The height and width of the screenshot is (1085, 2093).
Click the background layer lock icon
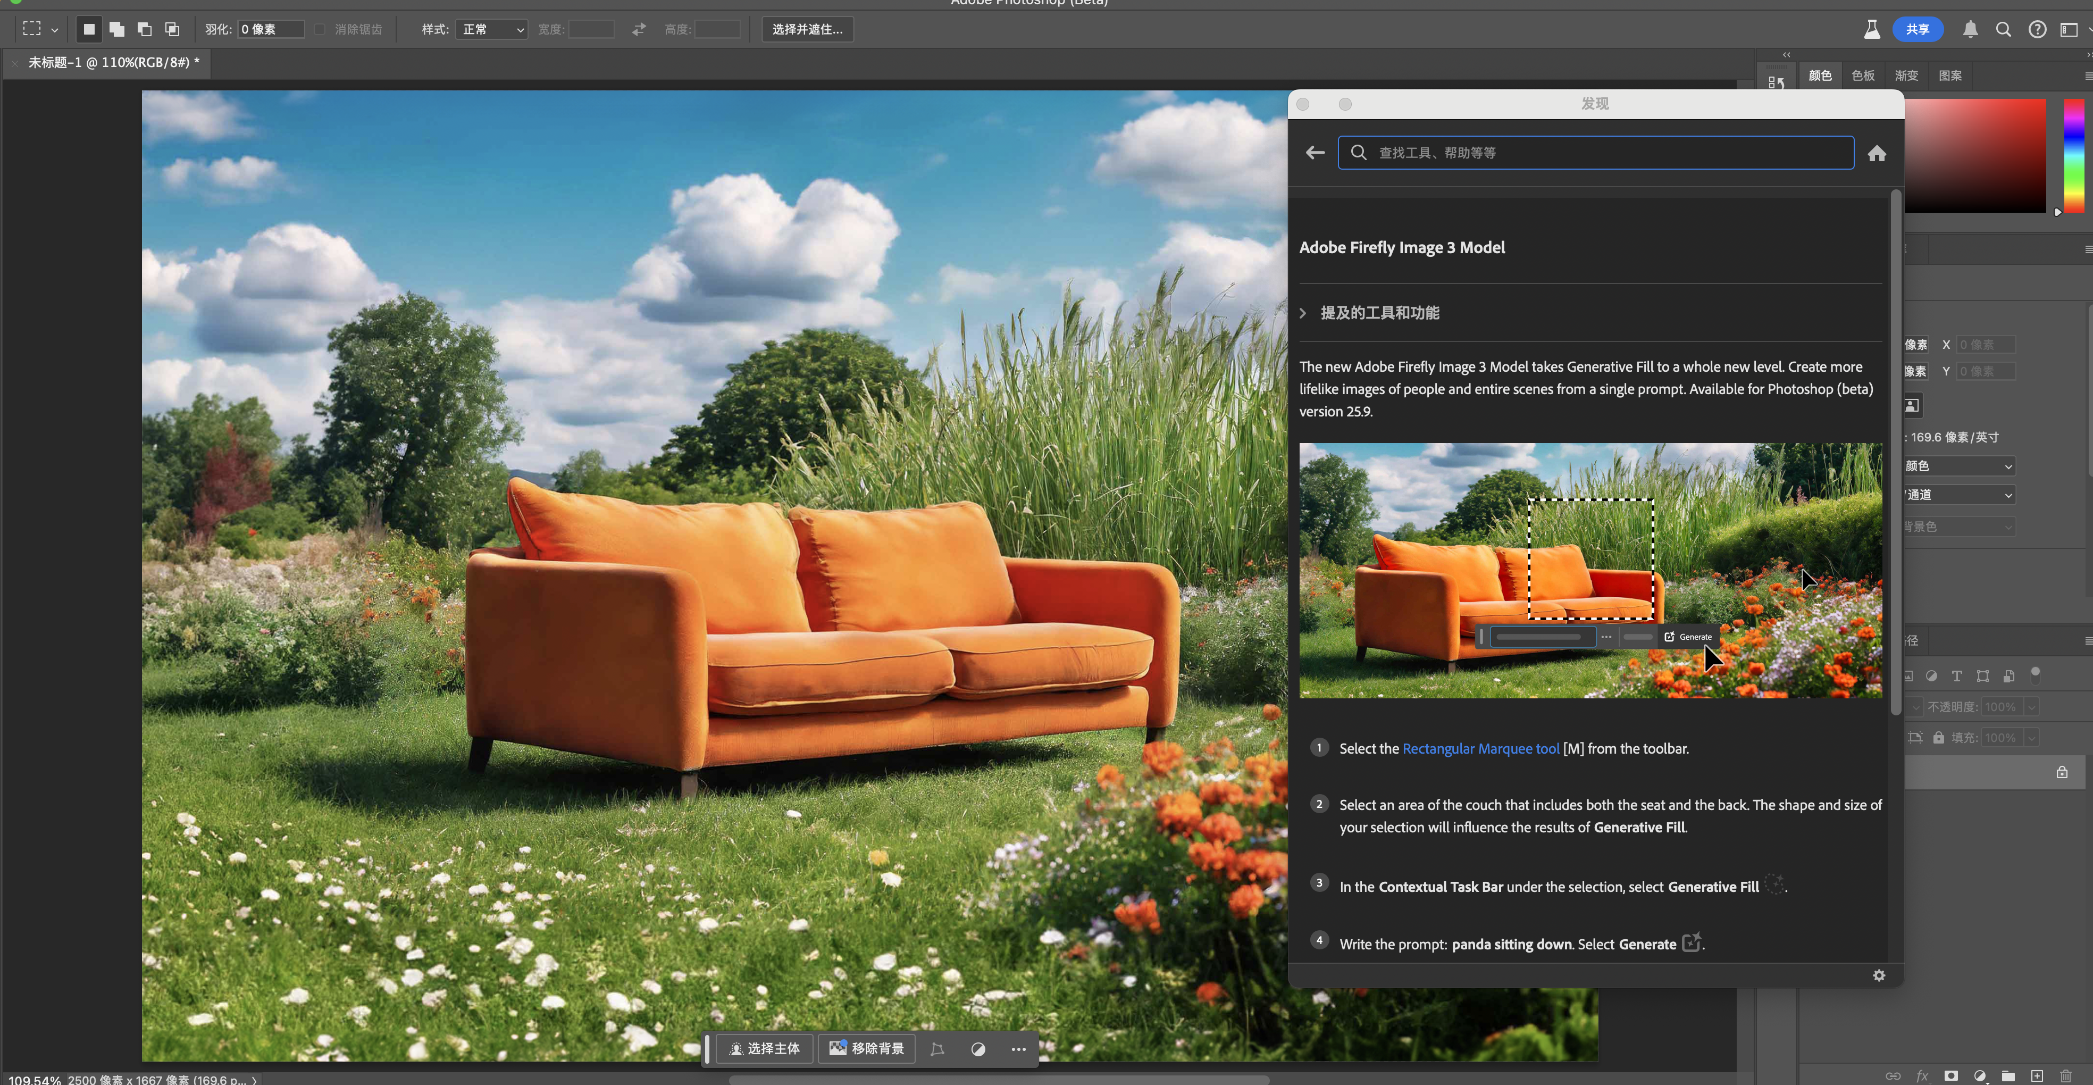point(2062,772)
